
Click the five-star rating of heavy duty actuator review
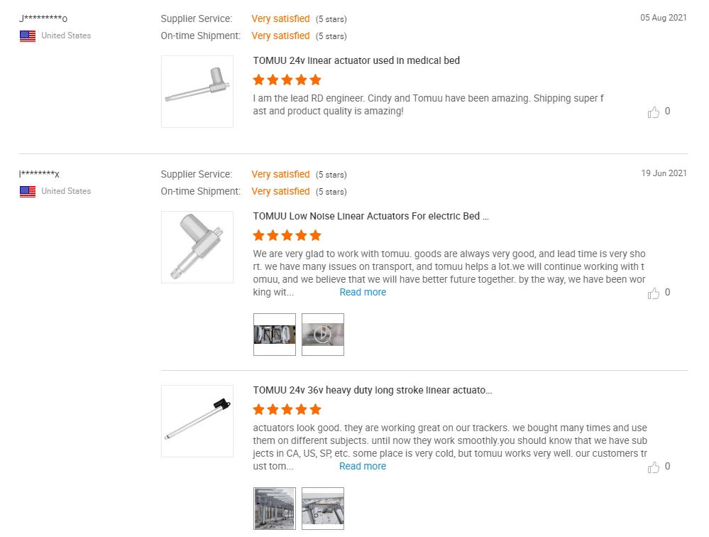[x=287, y=409]
